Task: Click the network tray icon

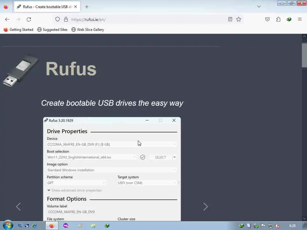Action: 270,226
